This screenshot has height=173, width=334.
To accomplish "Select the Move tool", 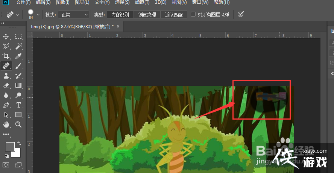I will point(6,36).
